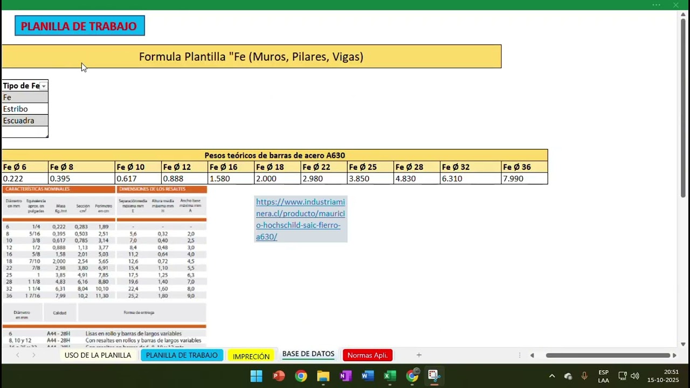Select the BASE DE DATOS sheet tab
The height and width of the screenshot is (388, 690).
[x=308, y=354]
